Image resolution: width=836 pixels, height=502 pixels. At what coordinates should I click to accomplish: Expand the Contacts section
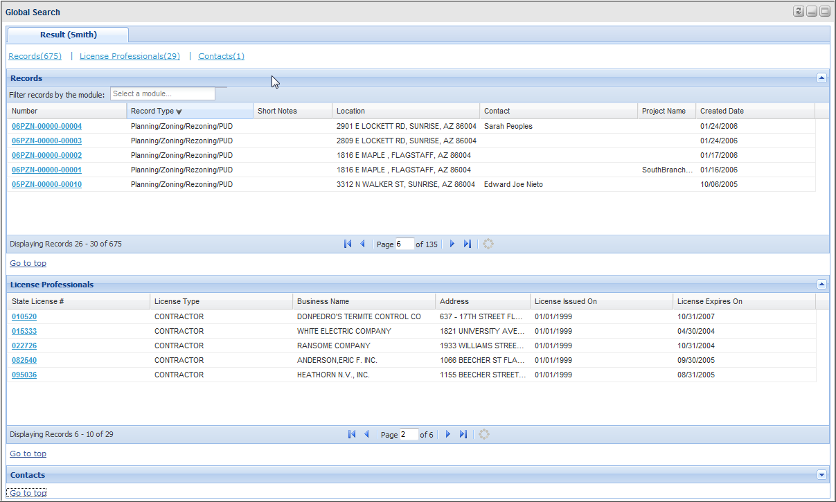[x=821, y=475]
